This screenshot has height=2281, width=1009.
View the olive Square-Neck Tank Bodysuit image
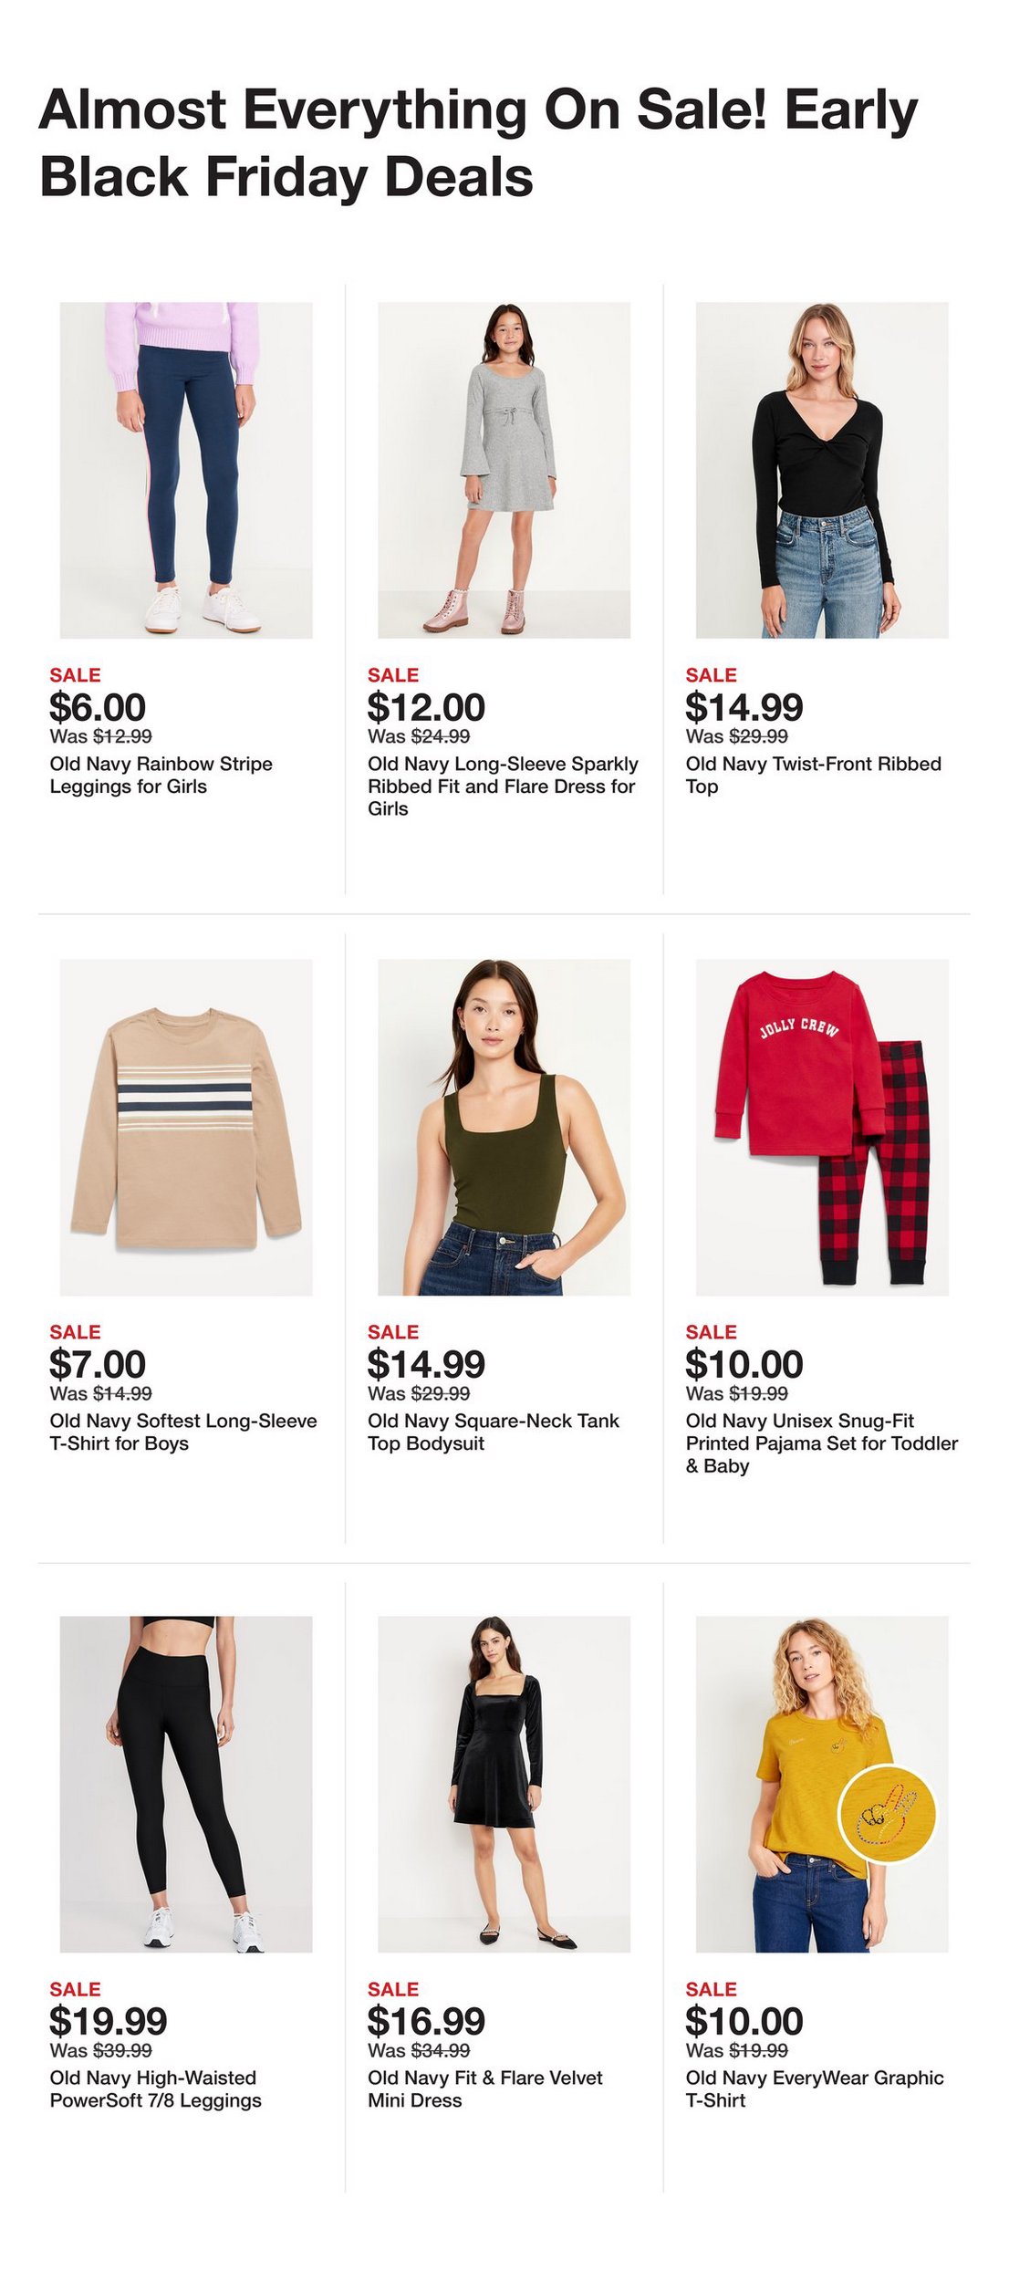click(x=504, y=1127)
